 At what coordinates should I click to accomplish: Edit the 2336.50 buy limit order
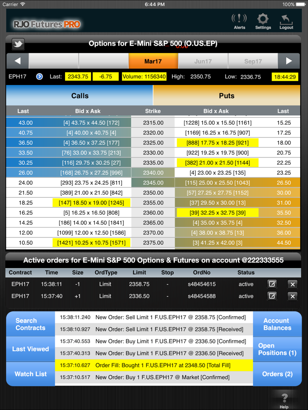(x=272, y=296)
